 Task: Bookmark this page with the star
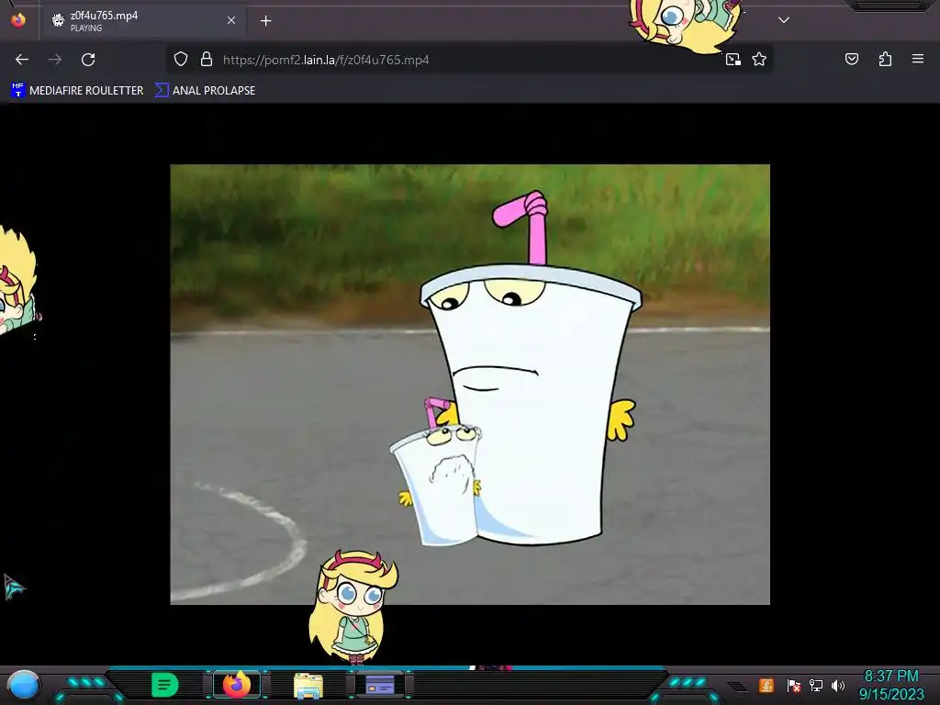coord(759,60)
